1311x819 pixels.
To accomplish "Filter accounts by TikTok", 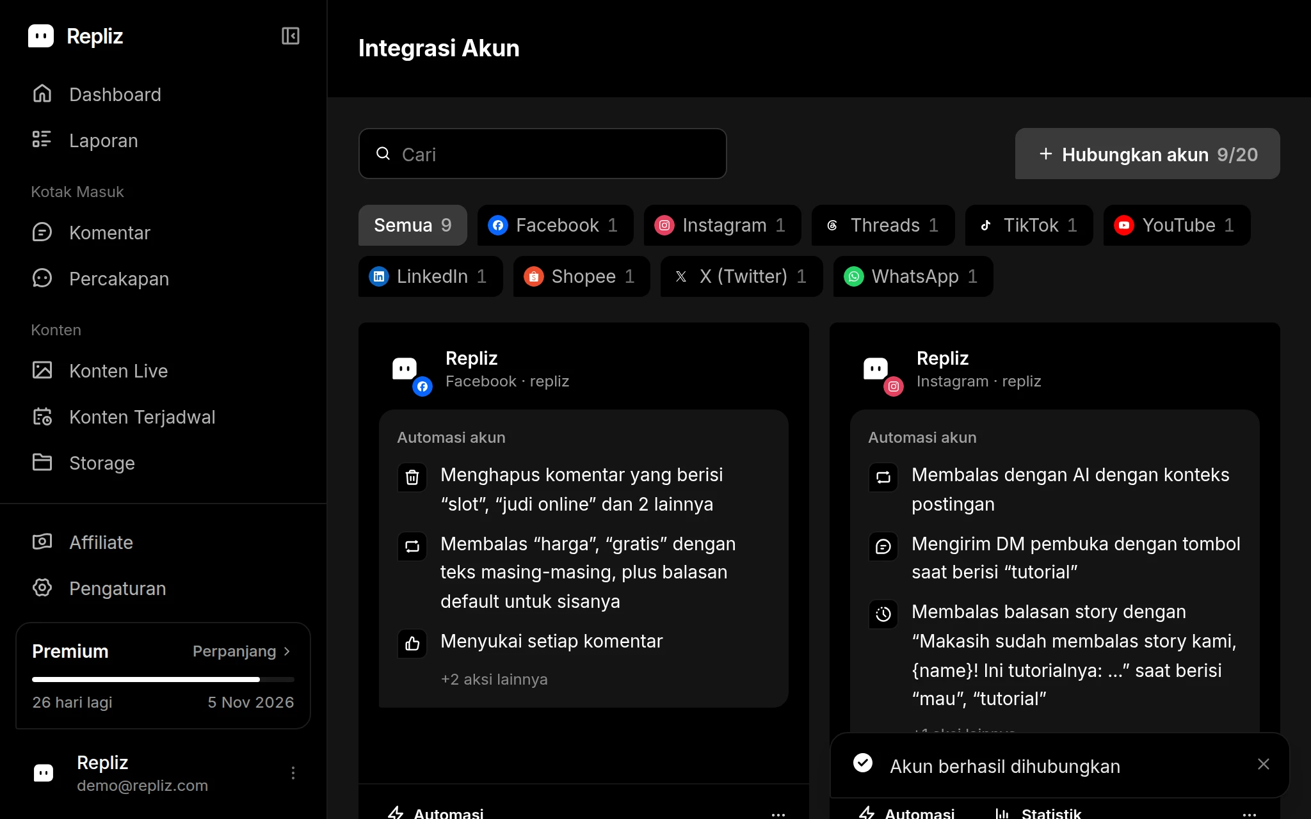I will tap(1029, 225).
